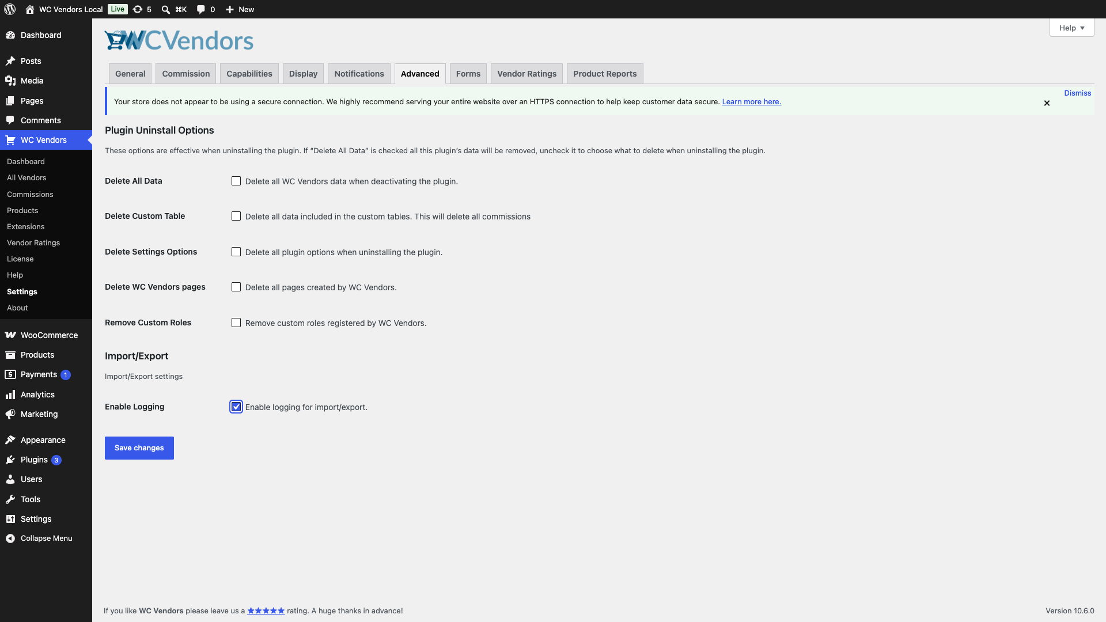Click the WC Vendors logo
The height and width of the screenshot is (622, 1106).
point(179,40)
